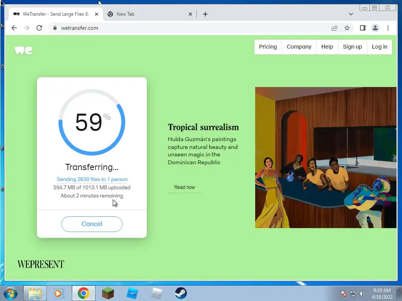Open Windows Explorer from the taskbar

(x=35, y=293)
